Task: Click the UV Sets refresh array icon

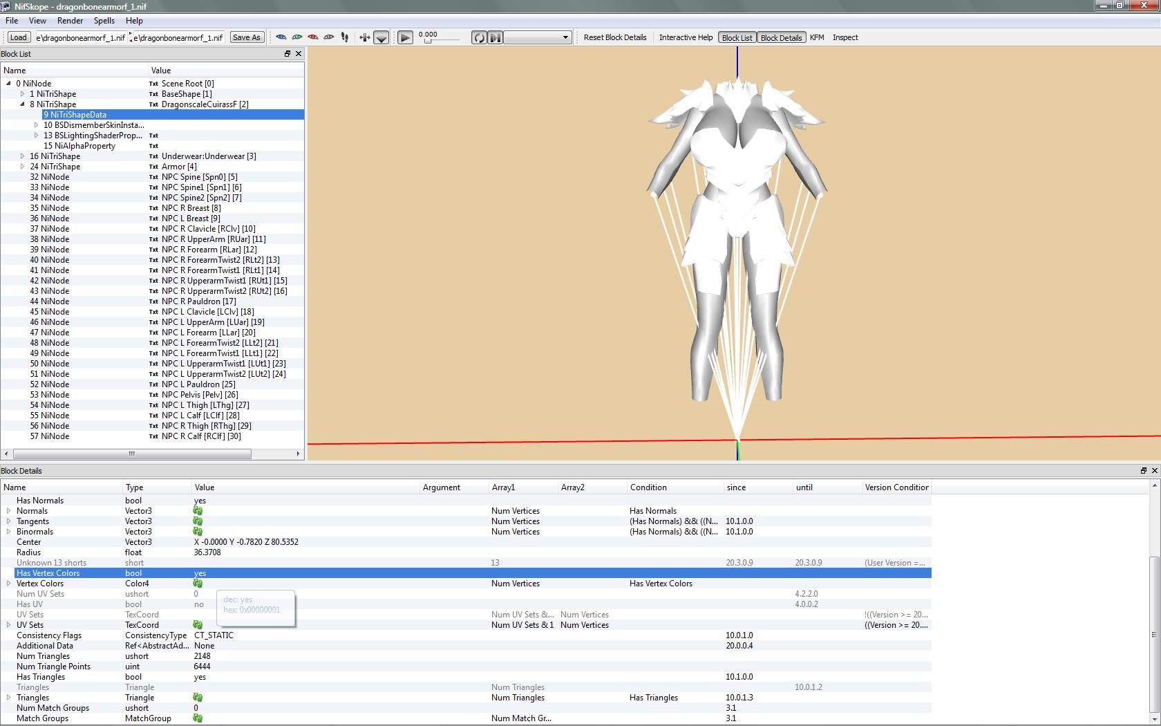Action: (198, 625)
